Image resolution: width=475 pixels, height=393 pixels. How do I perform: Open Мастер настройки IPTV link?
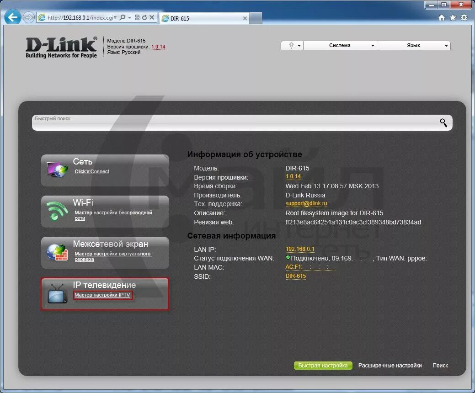tap(102, 295)
